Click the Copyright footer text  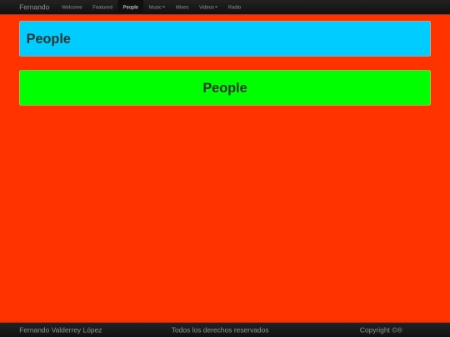pyautogui.click(x=381, y=330)
